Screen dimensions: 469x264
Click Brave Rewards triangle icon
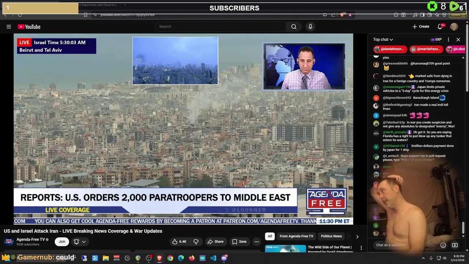pos(350,15)
